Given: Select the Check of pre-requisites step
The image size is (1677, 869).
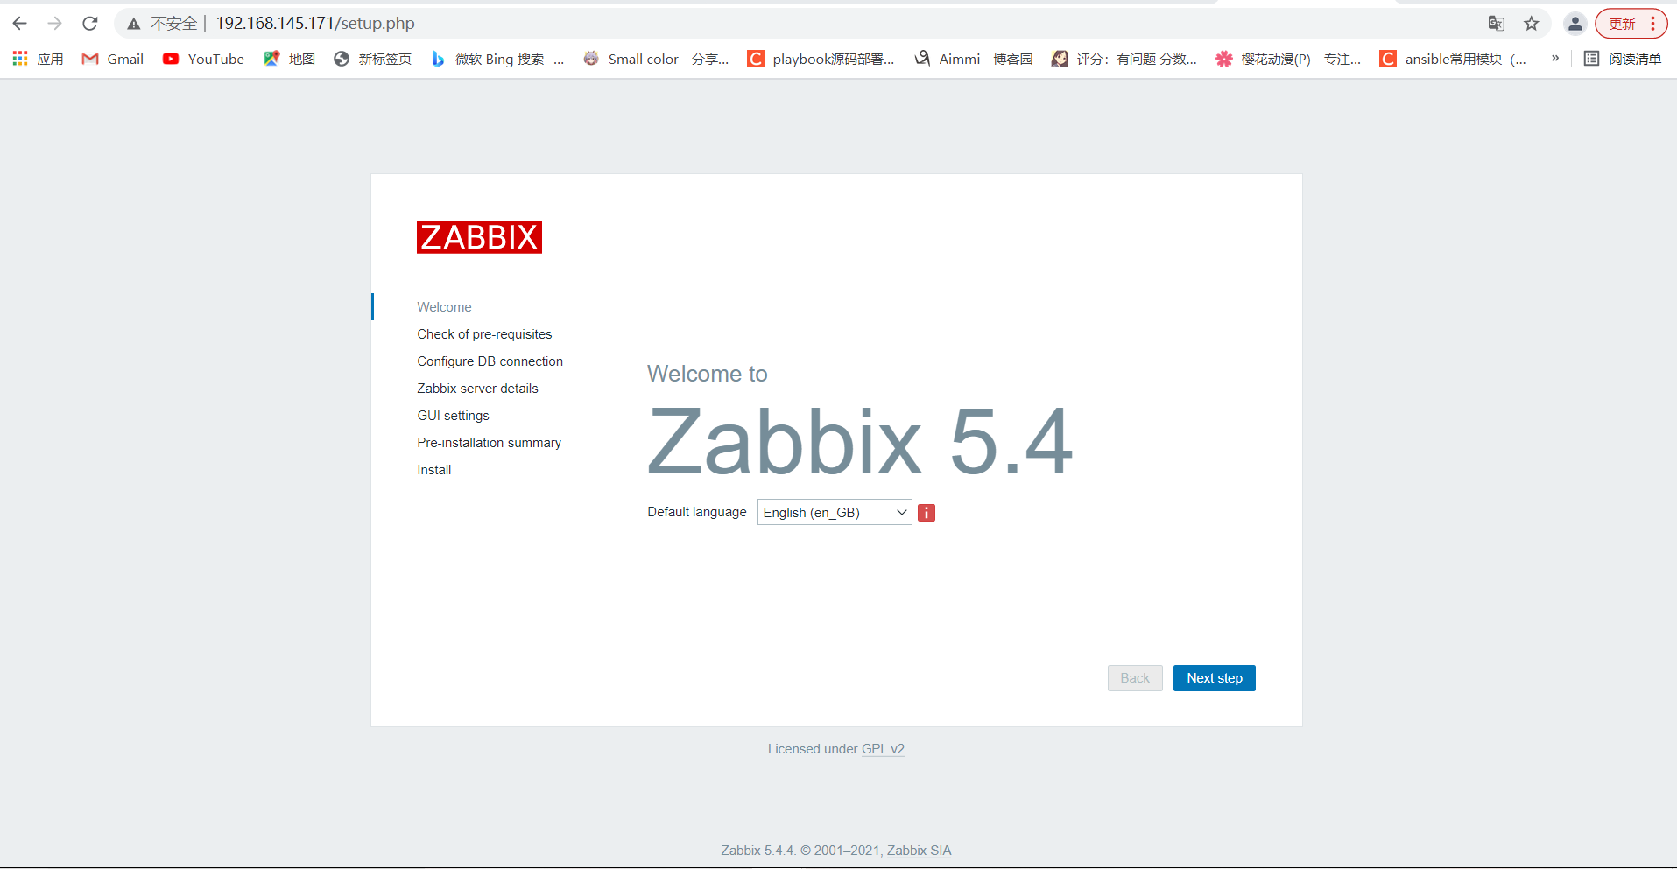Looking at the screenshot, I should coord(484,334).
